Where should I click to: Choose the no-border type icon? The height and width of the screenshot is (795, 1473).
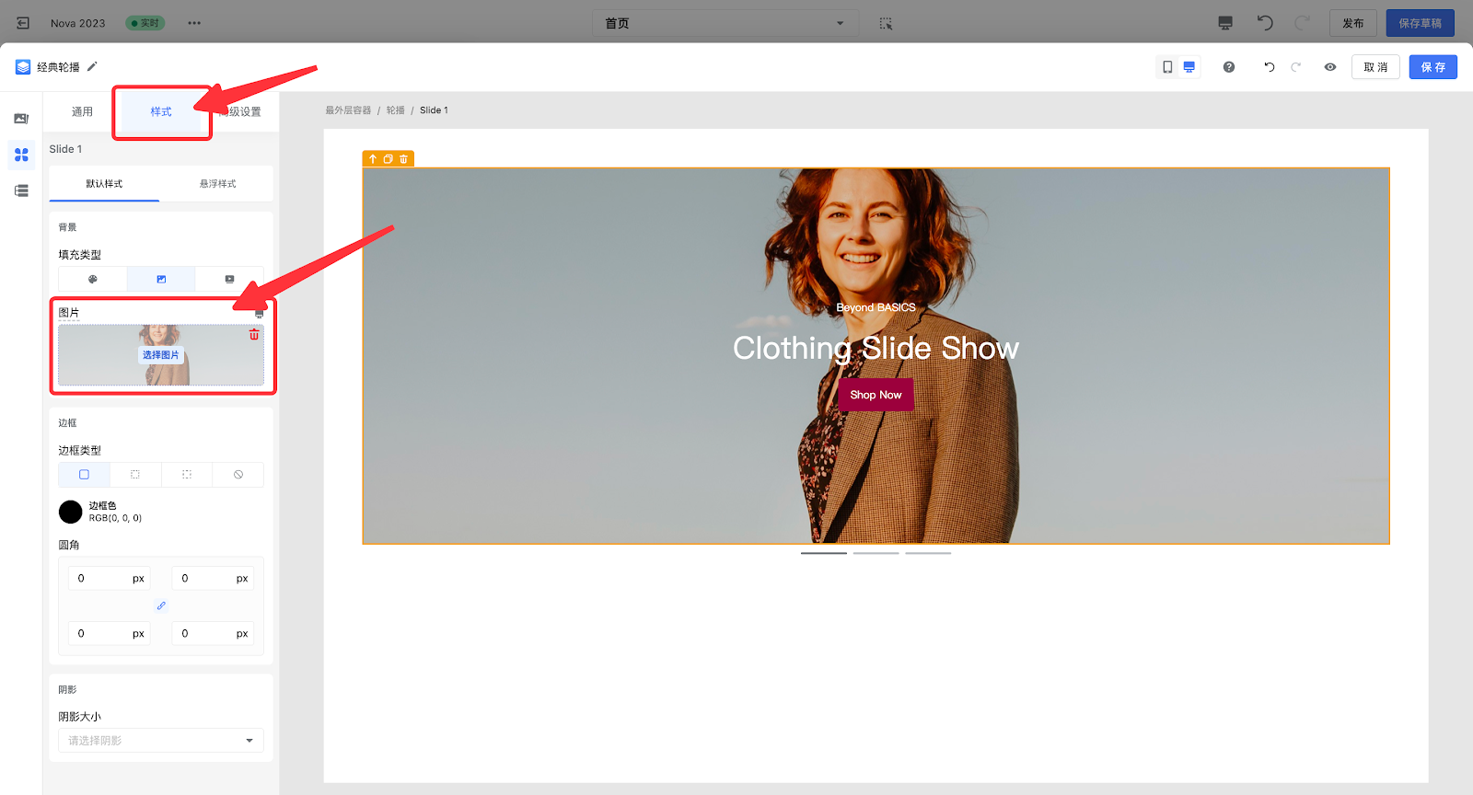tap(238, 475)
